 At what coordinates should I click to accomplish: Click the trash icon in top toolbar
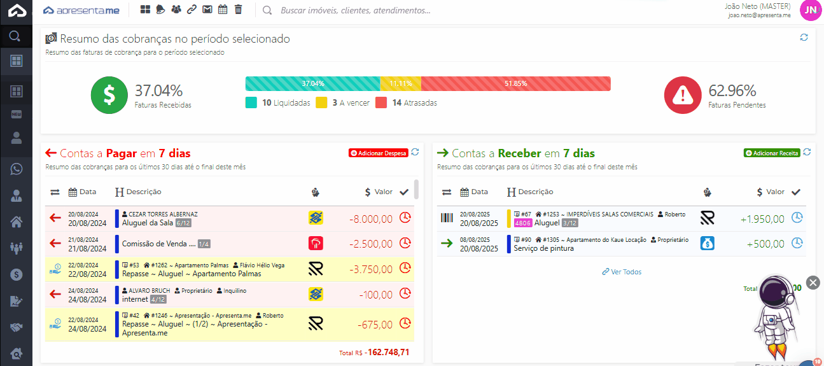click(238, 10)
